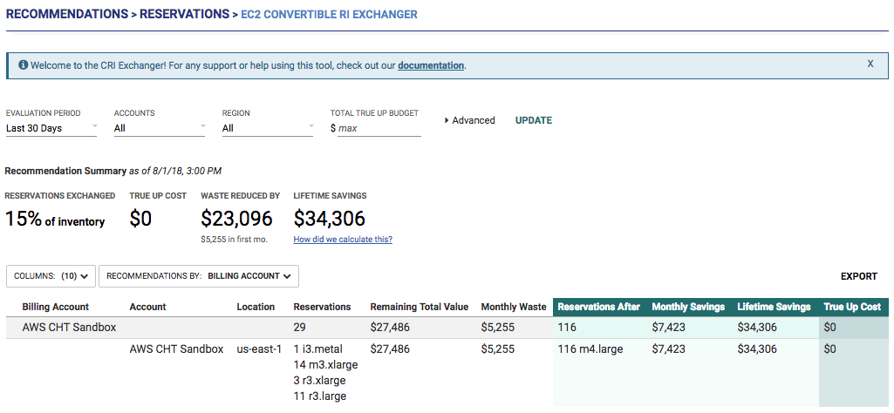Screen dimensions: 894x413
Task: Sort by Lifetime Savings column header
Action: (774, 307)
